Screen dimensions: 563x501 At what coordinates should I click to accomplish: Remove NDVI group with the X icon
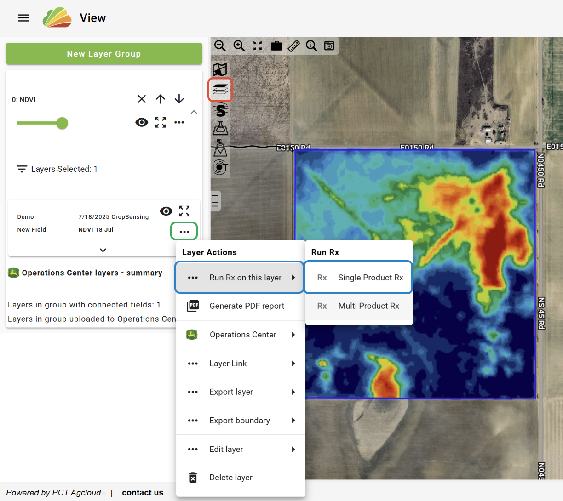click(x=142, y=99)
